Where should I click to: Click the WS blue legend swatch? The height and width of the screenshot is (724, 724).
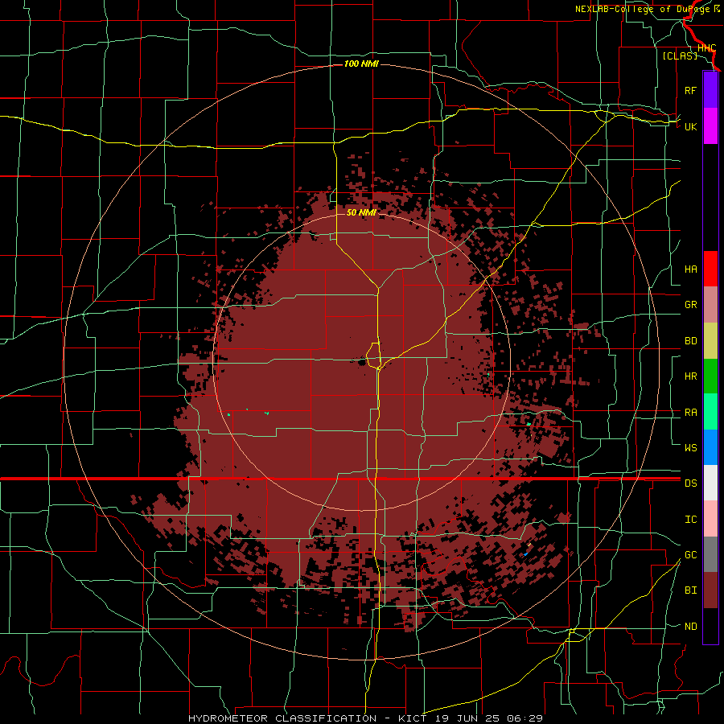click(x=710, y=447)
